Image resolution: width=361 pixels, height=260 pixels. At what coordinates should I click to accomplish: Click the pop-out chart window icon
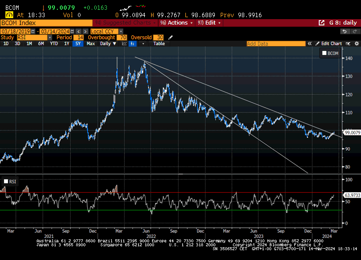pyautogui.click(x=322, y=23)
